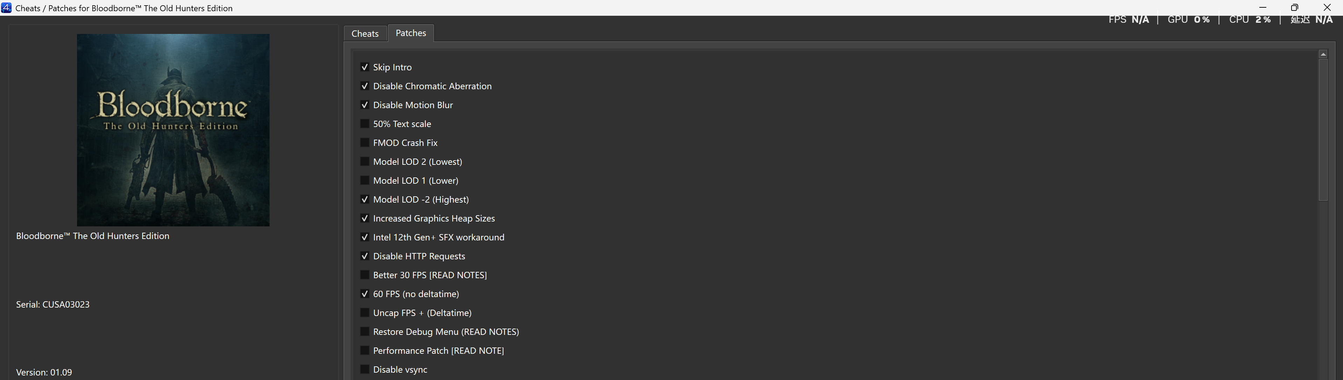This screenshot has width=1343, height=380.
Task: Enable Better 30 FPS patch
Action: coord(364,275)
